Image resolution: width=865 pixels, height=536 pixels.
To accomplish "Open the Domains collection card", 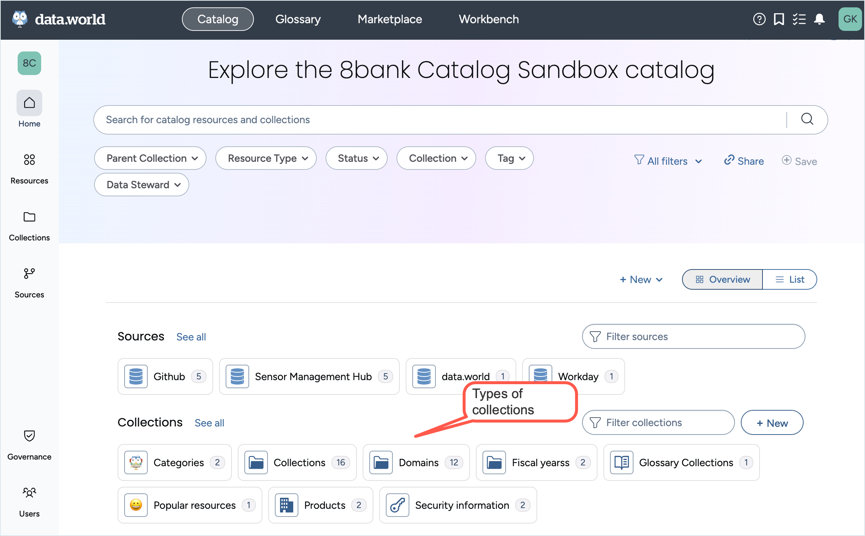I will [416, 462].
